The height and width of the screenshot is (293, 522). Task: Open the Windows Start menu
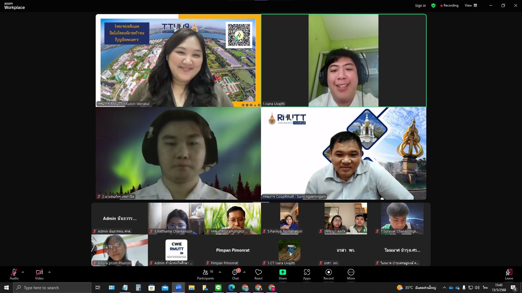(x=7, y=288)
